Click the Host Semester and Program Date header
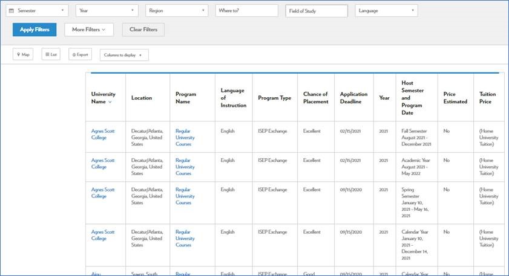 [x=413, y=98]
